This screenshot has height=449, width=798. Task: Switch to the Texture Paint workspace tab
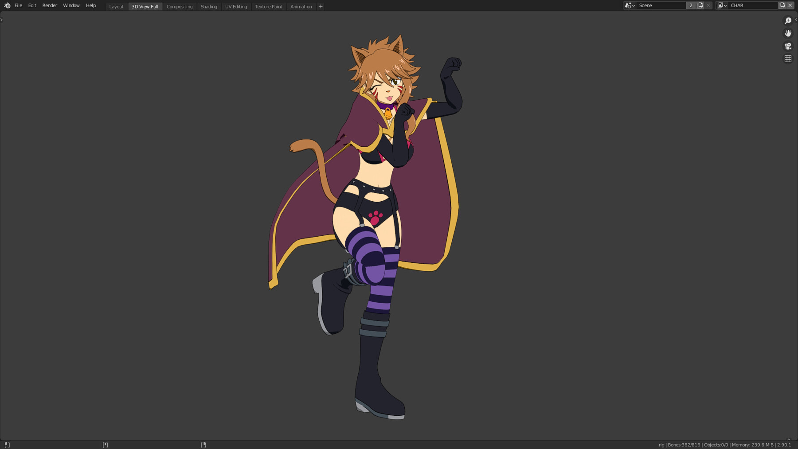pos(269,7)
